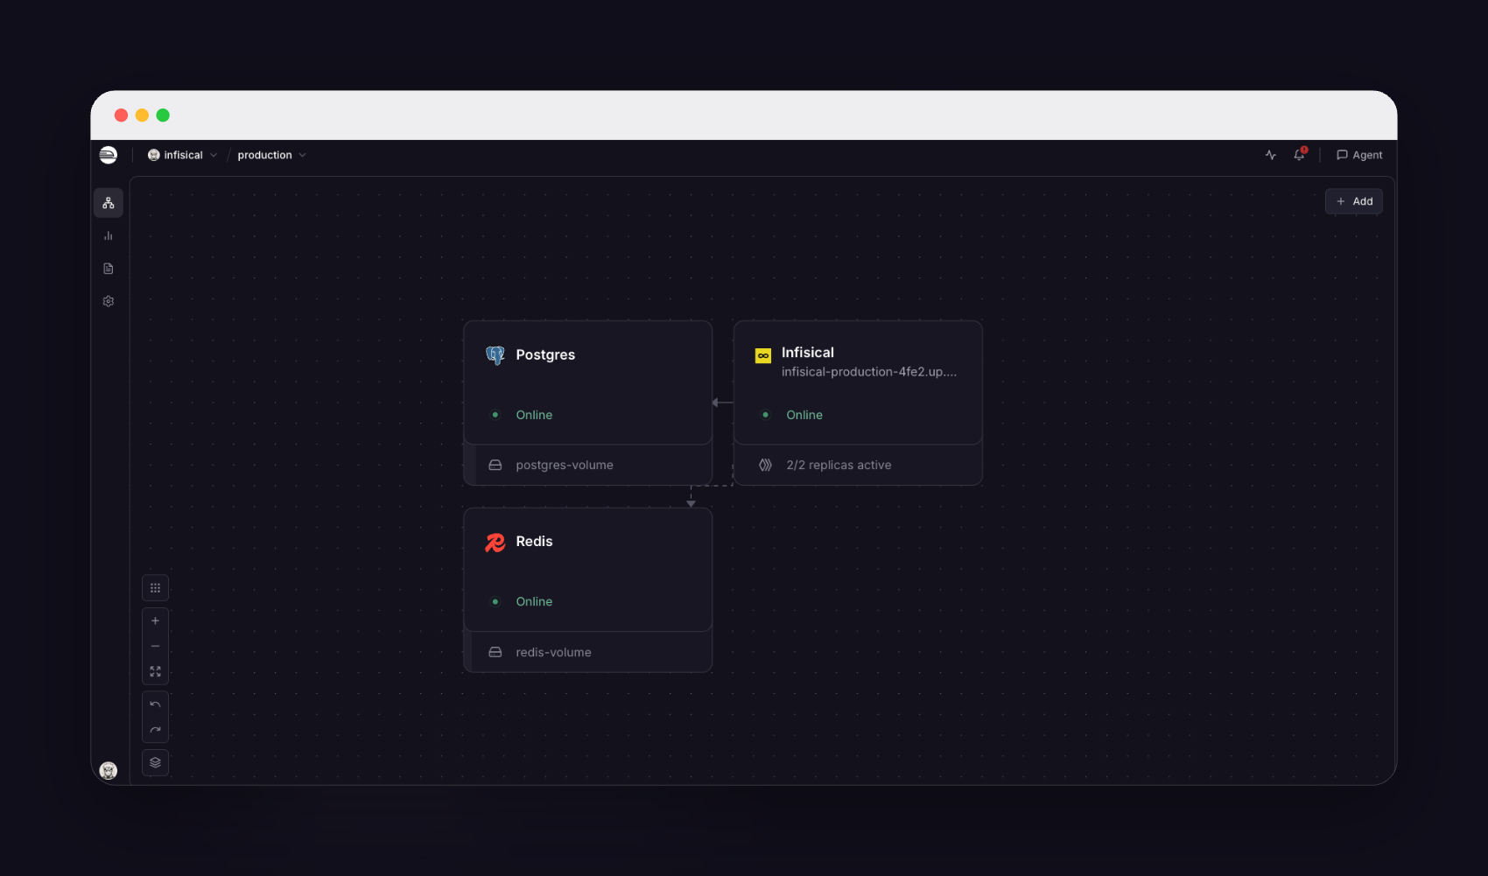Zoom in on the canvas
The width and height of the screenshot is (1488, 876).
(155, 620)
